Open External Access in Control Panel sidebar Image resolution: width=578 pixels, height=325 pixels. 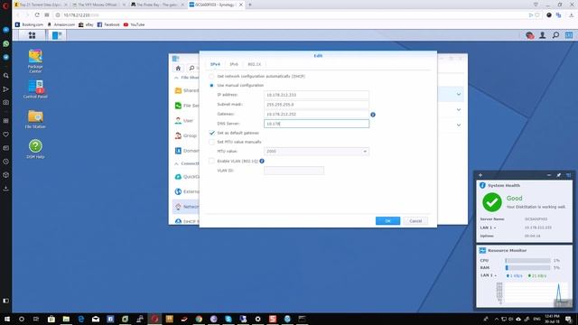(x=187, y=191)
